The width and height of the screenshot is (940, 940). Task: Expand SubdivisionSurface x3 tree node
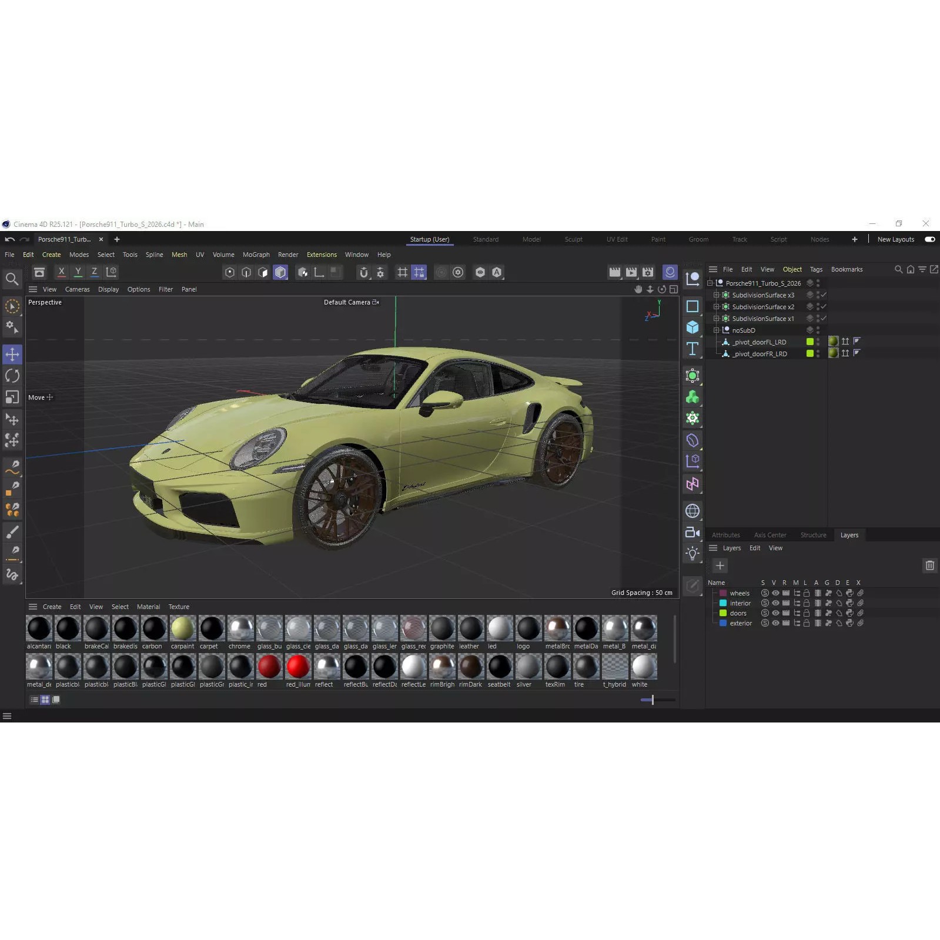point(716,295)
